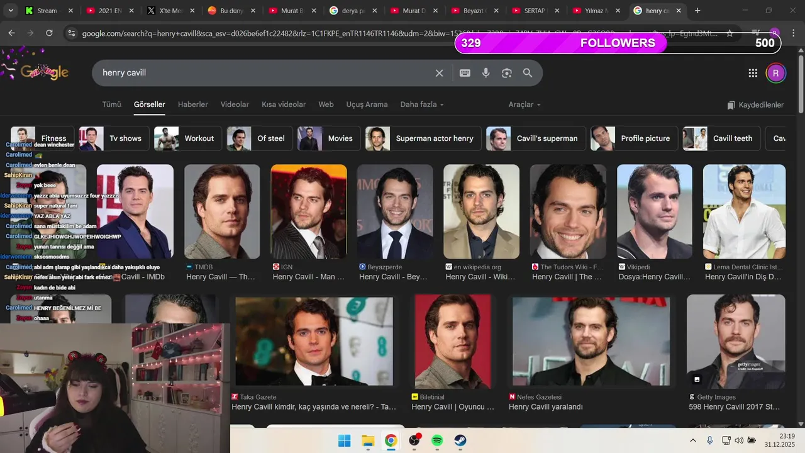Click the Google logo
The image size is (805, 453).
pos(44,72)
